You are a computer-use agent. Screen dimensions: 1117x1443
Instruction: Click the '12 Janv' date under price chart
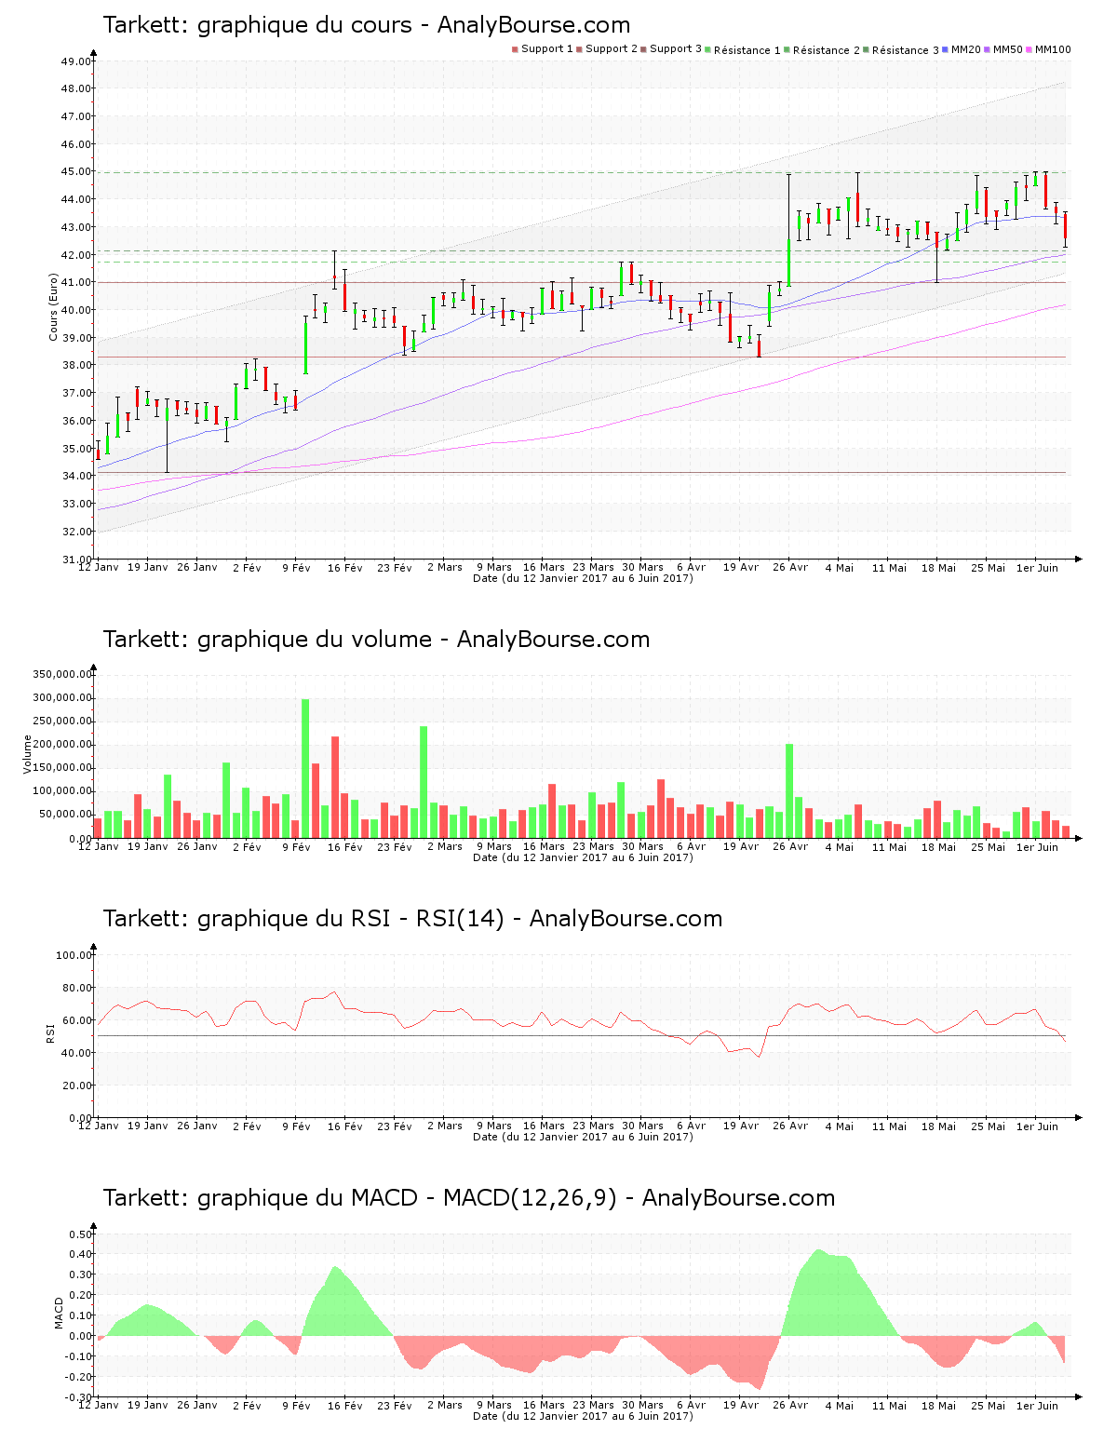point(98,568)
